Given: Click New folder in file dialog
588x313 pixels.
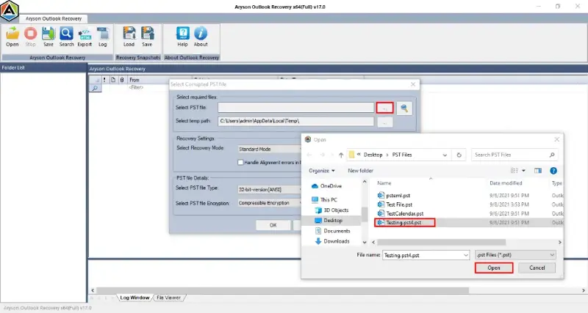Looking at the screenshot, I should (x=360, y=171).
